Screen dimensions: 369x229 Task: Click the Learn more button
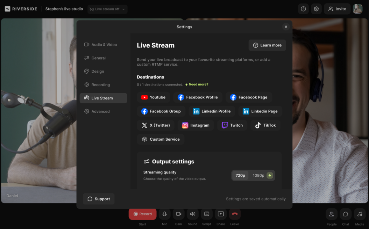(267, 45)
